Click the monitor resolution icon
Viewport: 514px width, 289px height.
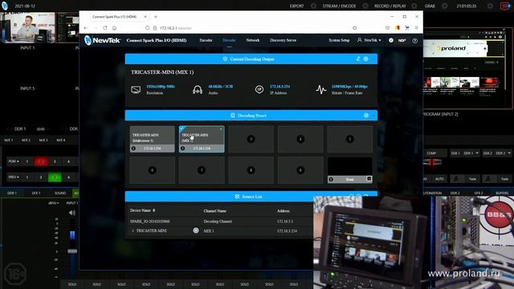(136, 89)
